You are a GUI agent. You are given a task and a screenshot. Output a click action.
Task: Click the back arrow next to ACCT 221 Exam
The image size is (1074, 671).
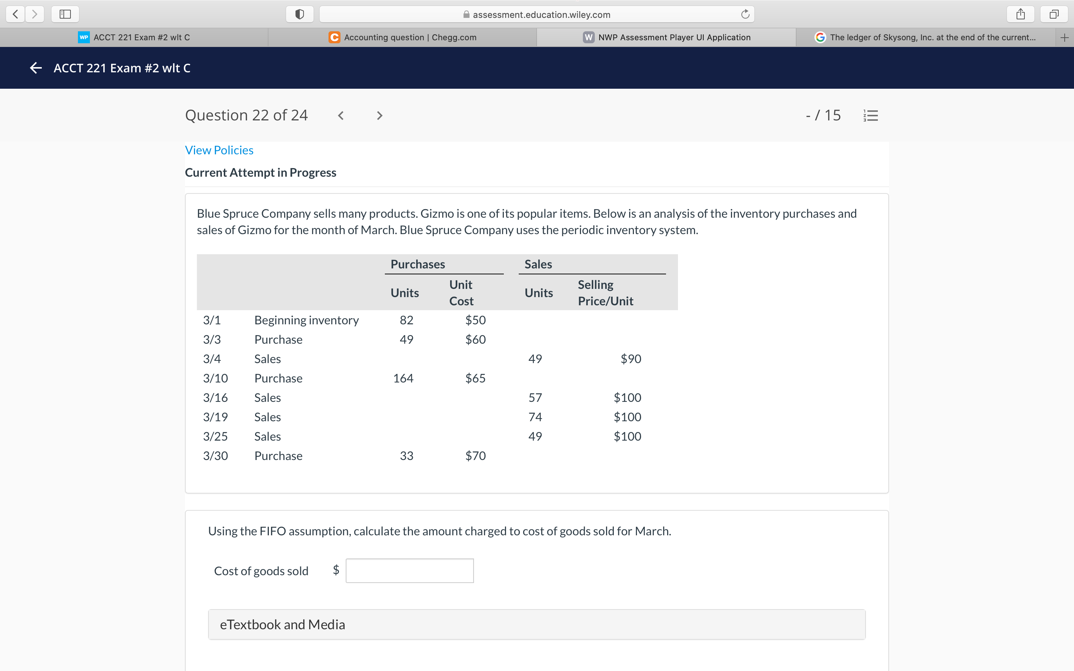pos(35,68)
